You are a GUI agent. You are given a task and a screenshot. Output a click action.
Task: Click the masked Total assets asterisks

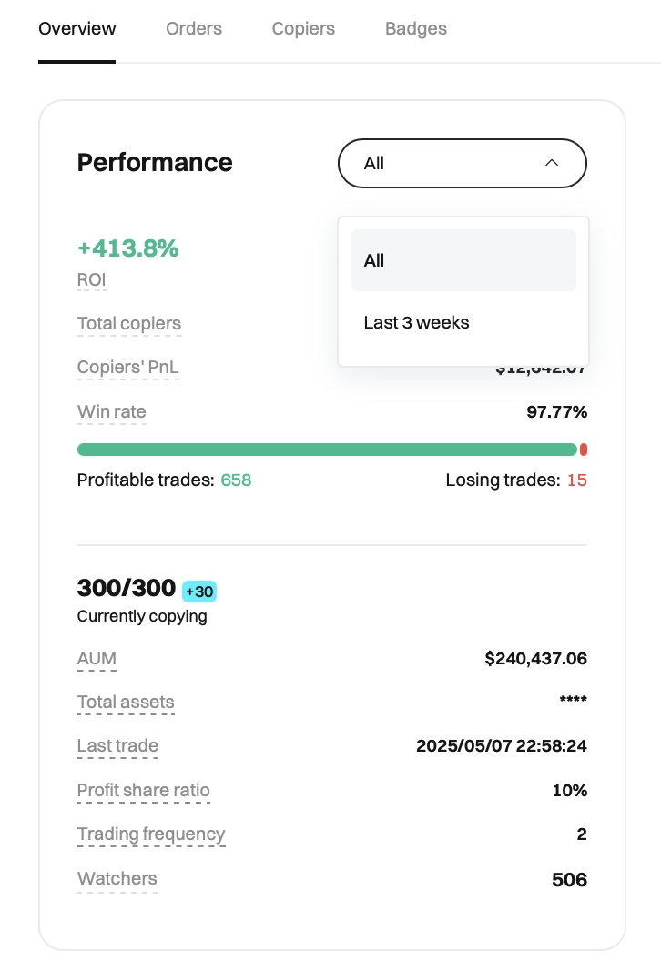[573, 700]
